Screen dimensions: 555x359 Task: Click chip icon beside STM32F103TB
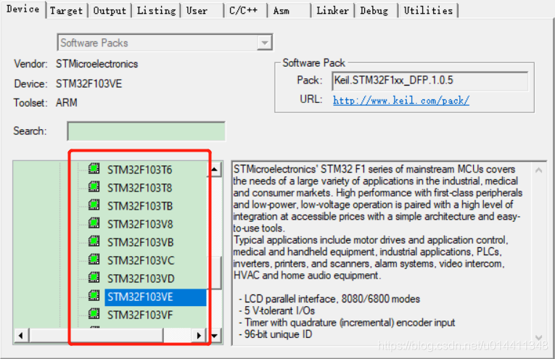click(x=94, y=205)
